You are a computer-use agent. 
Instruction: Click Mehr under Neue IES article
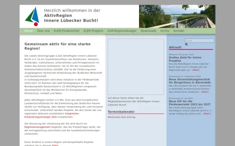pos(207,114)
